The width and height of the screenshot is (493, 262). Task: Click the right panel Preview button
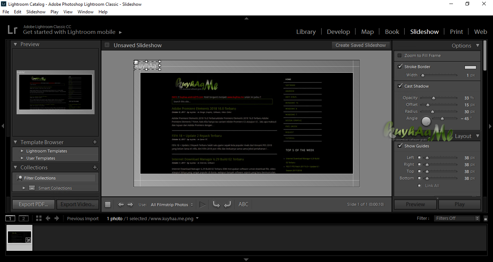[415, 204]
